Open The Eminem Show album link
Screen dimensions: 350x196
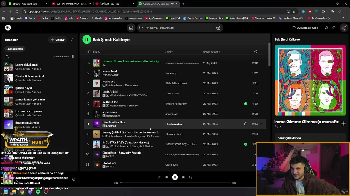point(176,103)
